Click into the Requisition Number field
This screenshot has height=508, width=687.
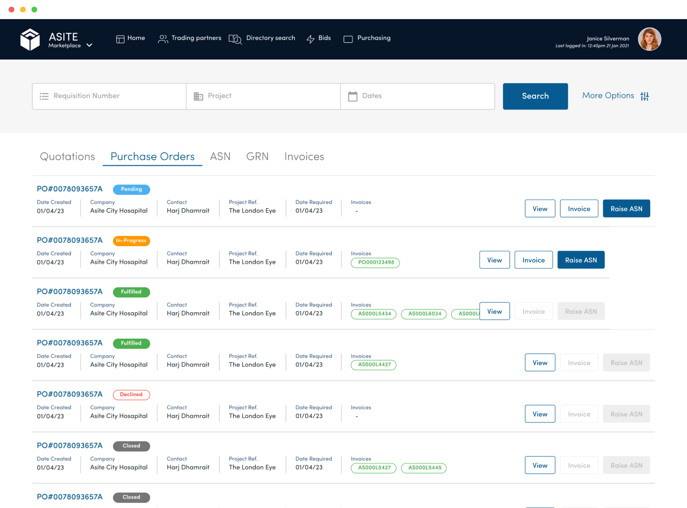[x=115, y=96]
